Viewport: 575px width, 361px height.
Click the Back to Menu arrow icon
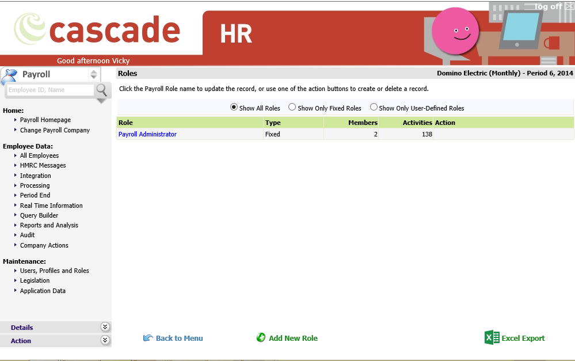click(x=148, y=338)
